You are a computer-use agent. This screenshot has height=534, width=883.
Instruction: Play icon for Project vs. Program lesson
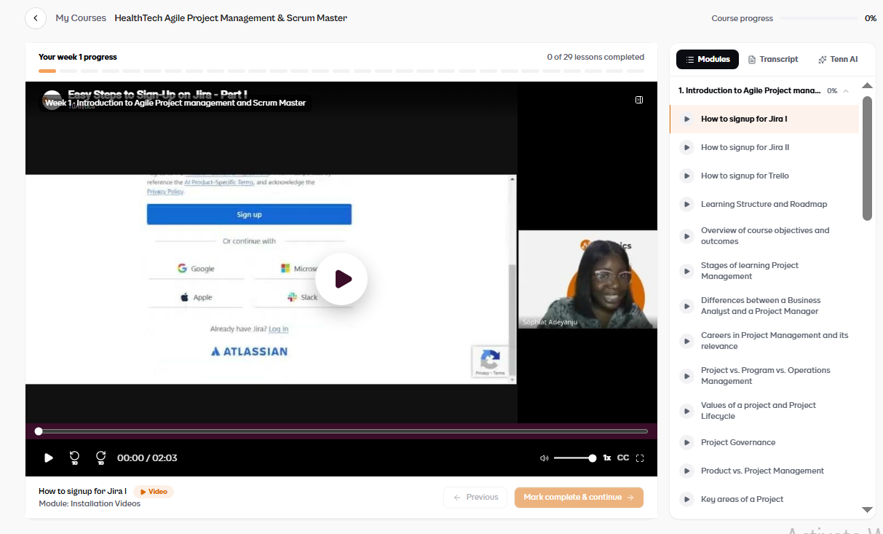686,376
